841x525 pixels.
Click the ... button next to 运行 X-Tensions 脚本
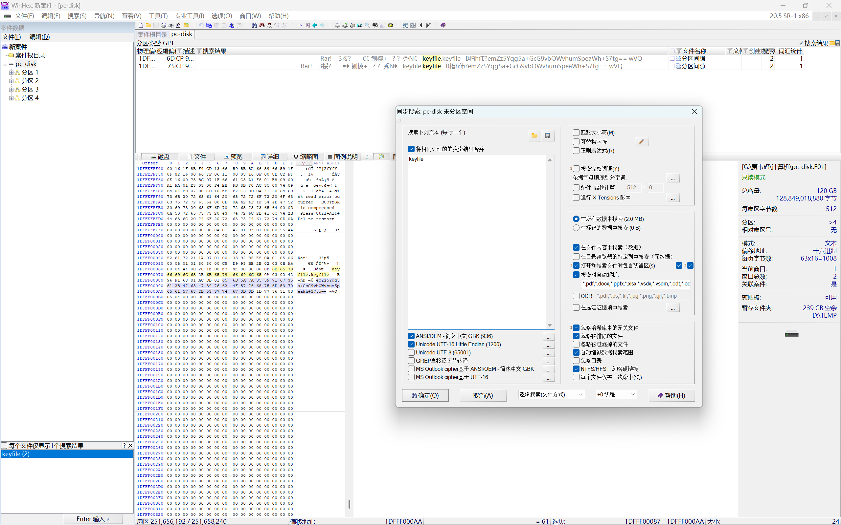[672, 198]
